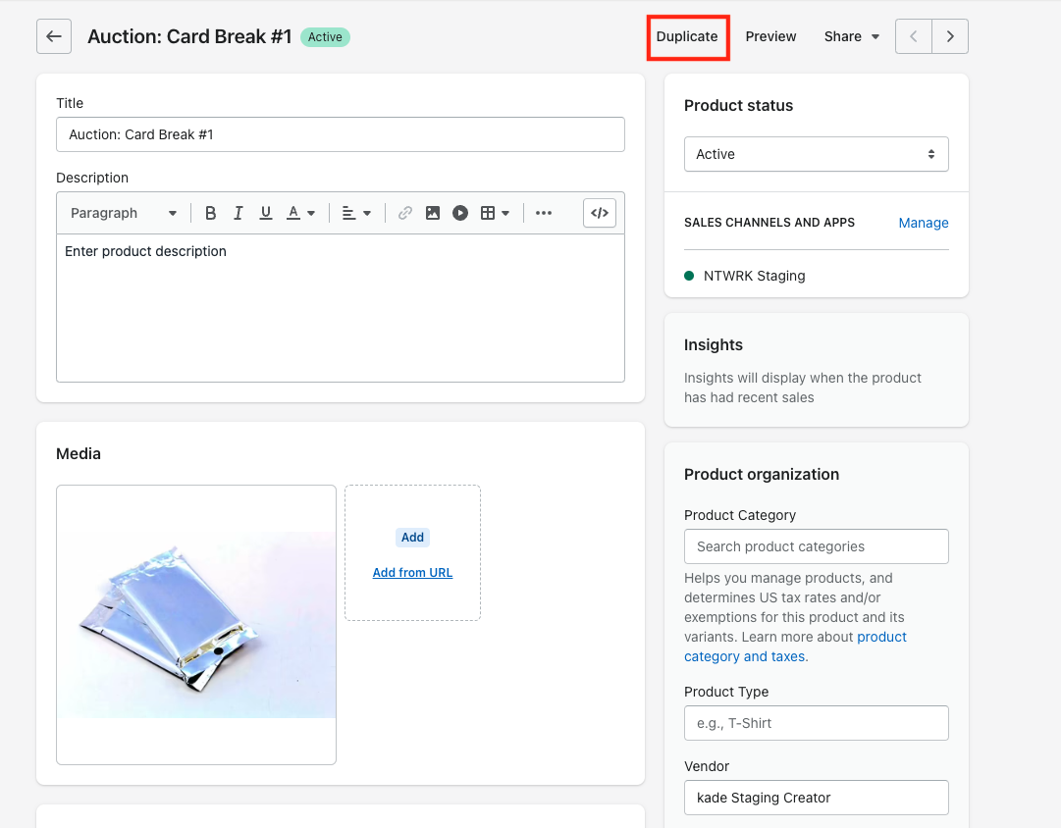Image resolution: width=1061 pixels, height=828 pixels.
Task: Insert an image into the description
Action: 433,212
